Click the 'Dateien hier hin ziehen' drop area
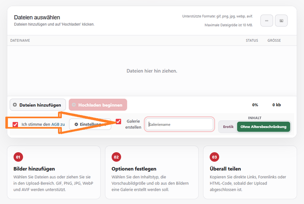The height and width of the screenshot is (204, 304). [152, 71]
